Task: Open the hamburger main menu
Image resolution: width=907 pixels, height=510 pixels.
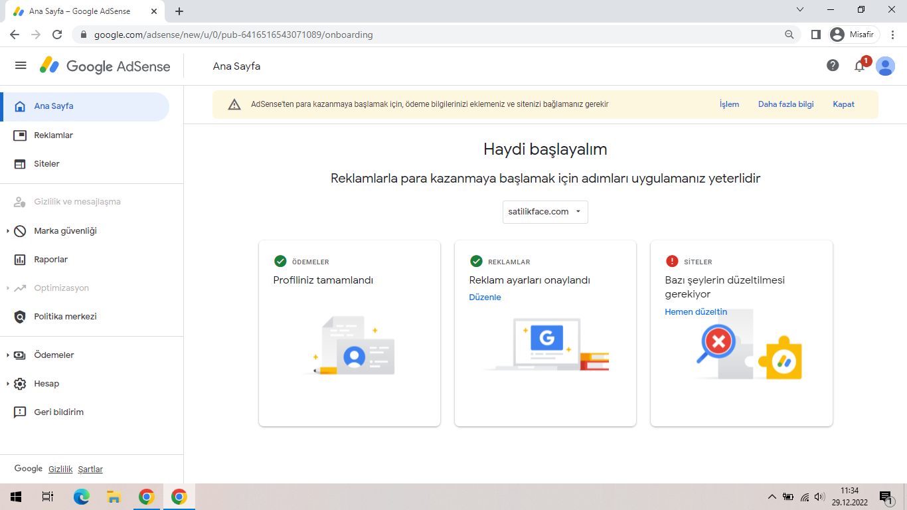Action: coord(21,65)
